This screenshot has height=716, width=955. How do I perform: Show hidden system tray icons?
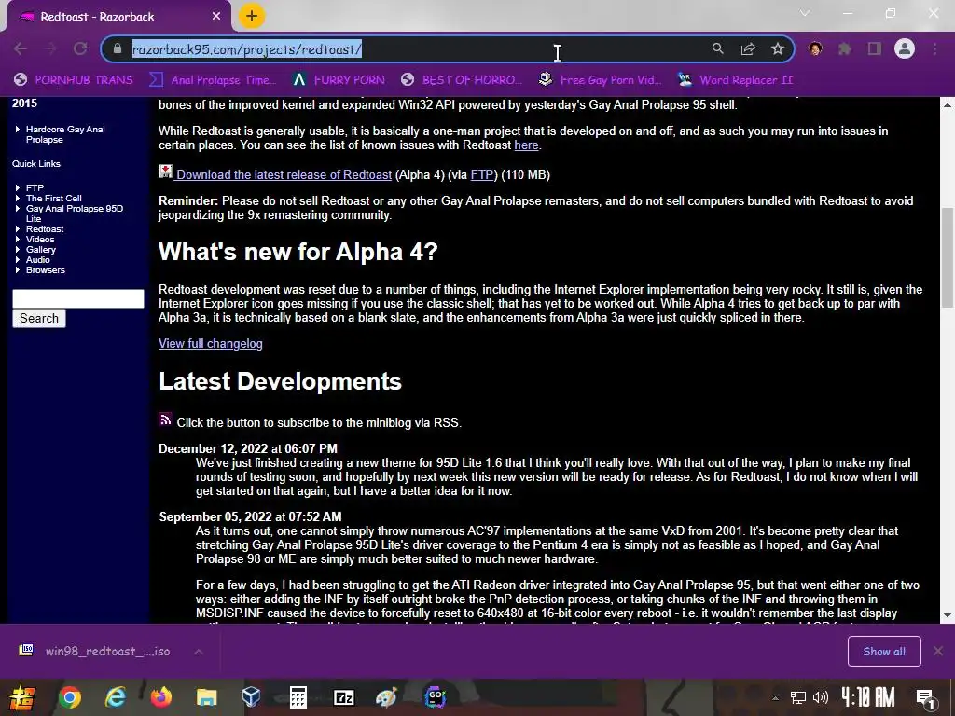click(775, 698)
